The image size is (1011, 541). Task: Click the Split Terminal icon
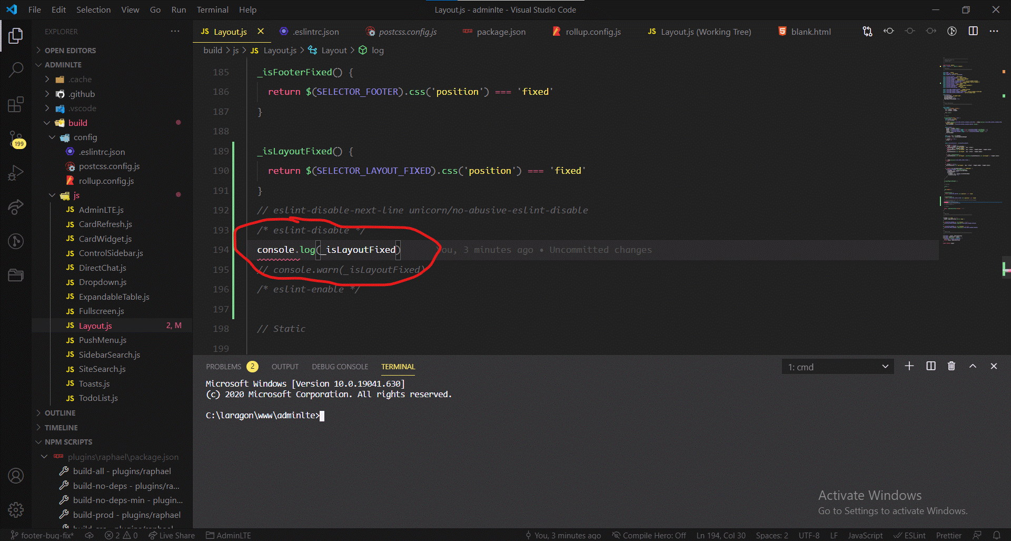[x=930, y=366]
